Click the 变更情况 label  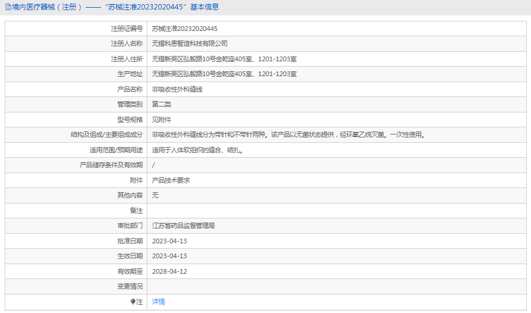click(130, 286)
